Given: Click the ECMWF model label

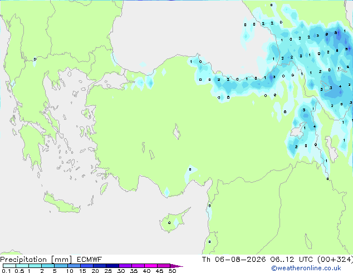Looking at the screenshot, I should pyautogui.click(x=90, y=260).
